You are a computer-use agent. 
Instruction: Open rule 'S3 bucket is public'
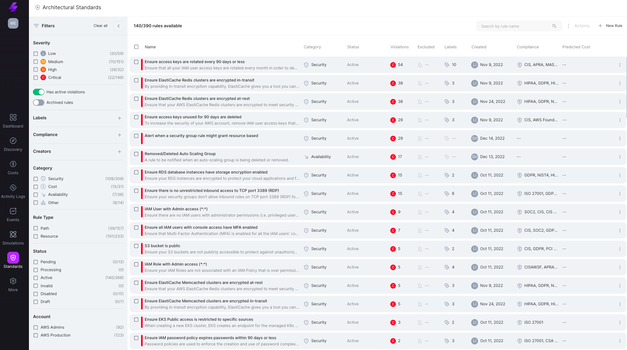pos(162,246)
